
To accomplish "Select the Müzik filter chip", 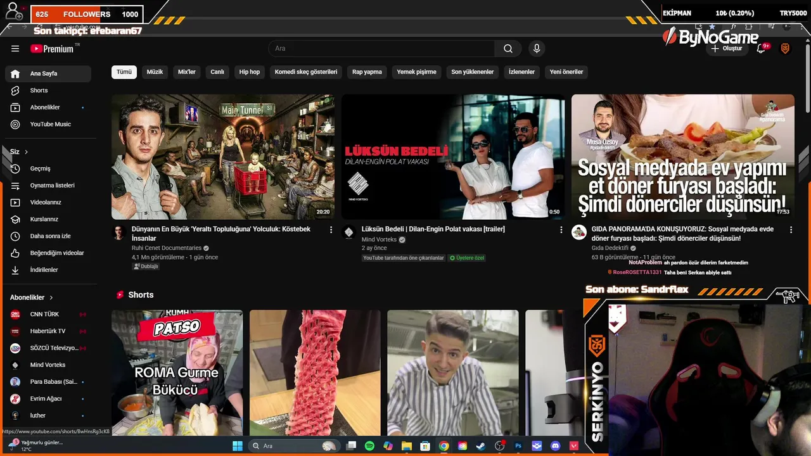I will point(155,72).
